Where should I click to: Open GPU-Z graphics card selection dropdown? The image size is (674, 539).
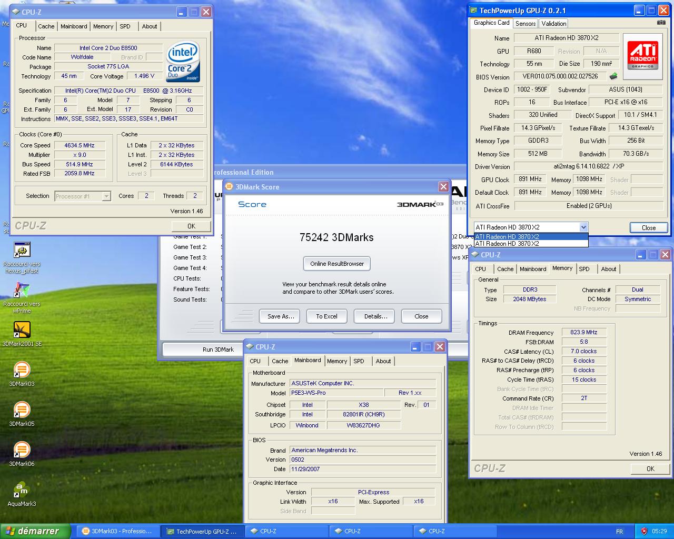[x=583, y=227]
